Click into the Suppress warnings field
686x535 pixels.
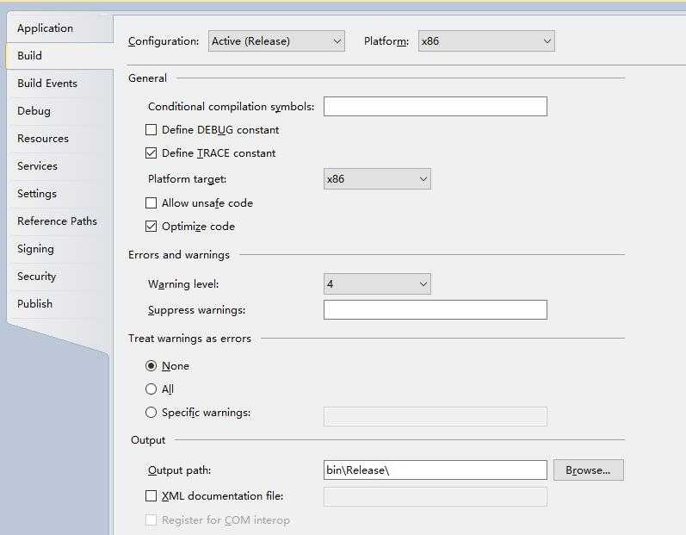pyautogui.click(x=436, y=310)
